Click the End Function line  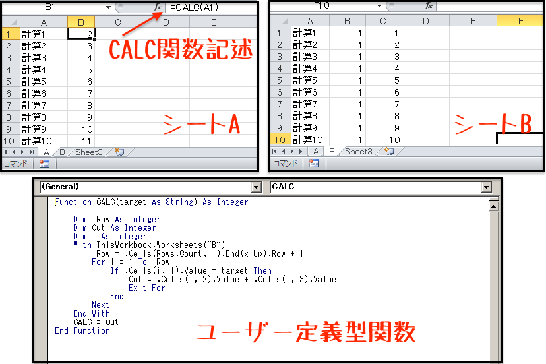(x=82, y=330)
